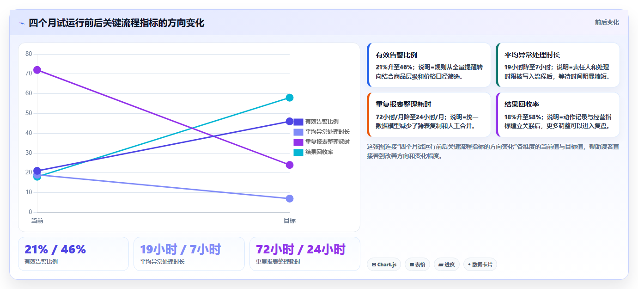Click the 72小时 / 24小时 stat value
The height and width of the screenshot is (289, 638).
pos(301,249)
